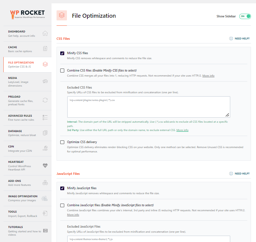Enable Optimize CSS delivery checkbox

62,142
